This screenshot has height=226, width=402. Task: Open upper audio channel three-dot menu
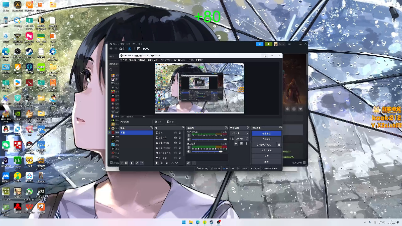click(189, 135)
